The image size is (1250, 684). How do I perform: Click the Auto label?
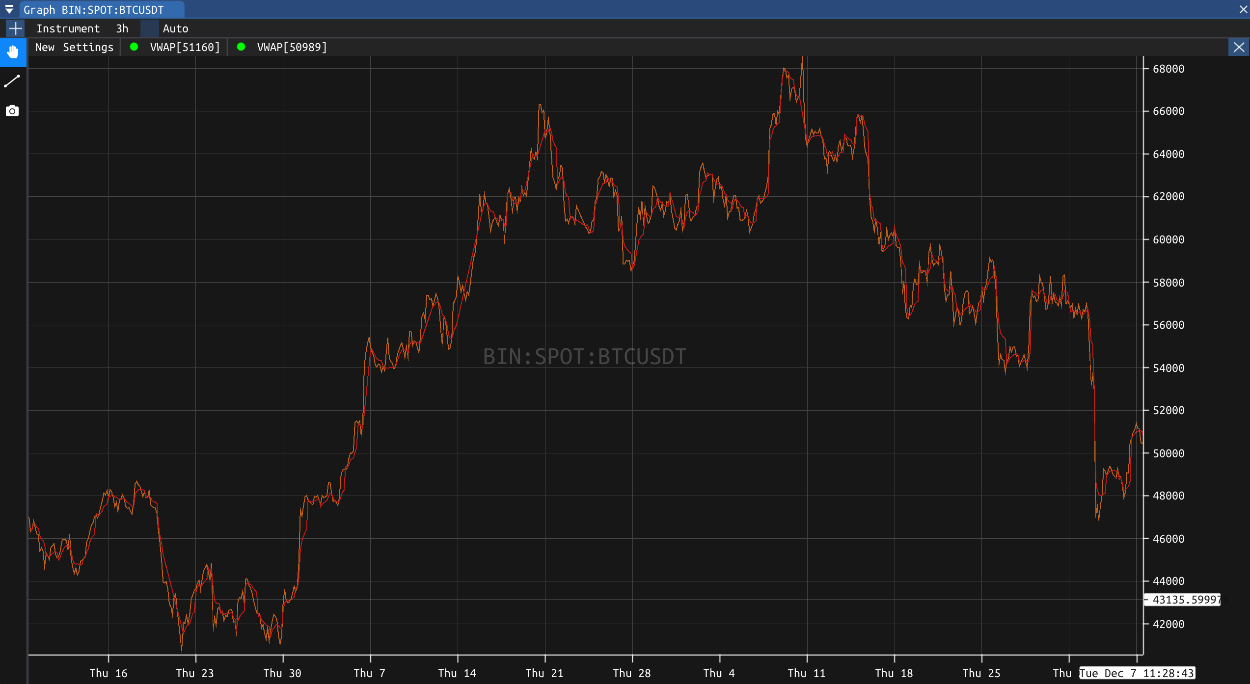(x=176, y=28)
